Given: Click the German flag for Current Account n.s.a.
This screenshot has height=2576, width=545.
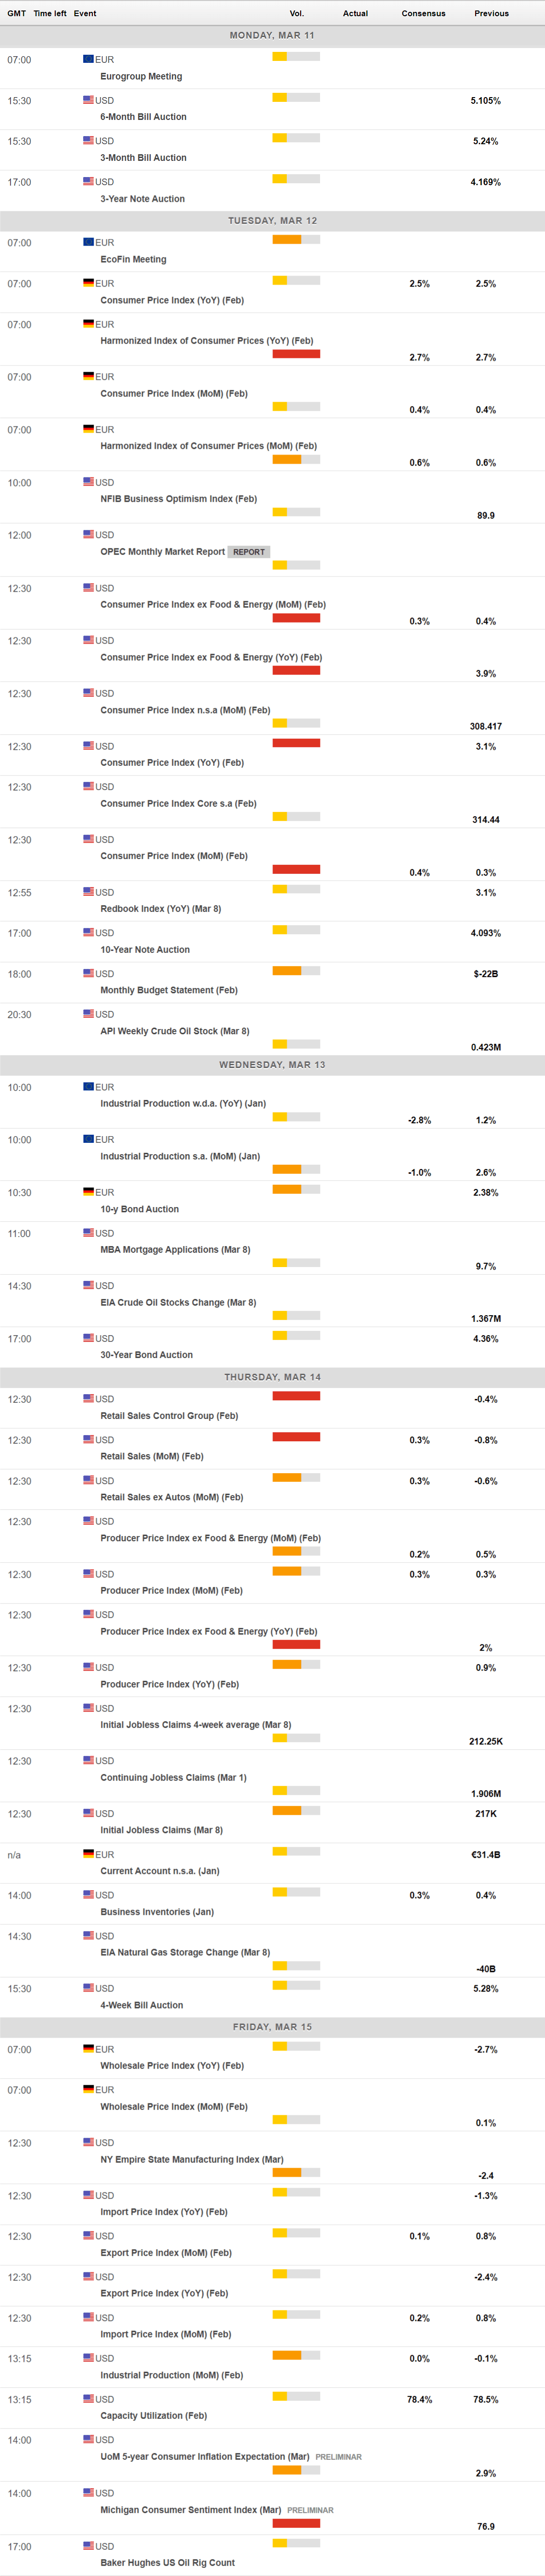Looking at the screenshot, I should (x=88, y=1854).
